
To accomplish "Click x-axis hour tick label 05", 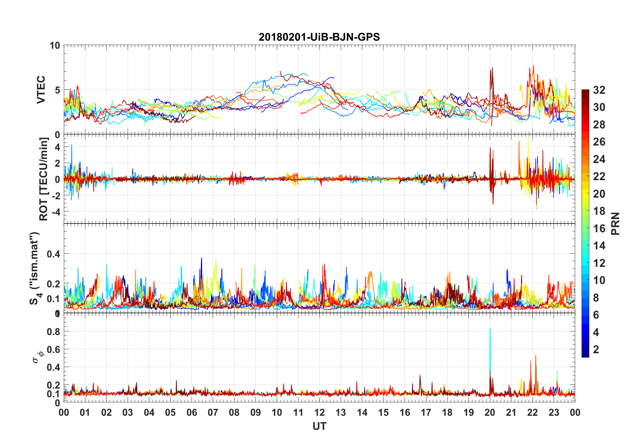I will tap(170, 412).
